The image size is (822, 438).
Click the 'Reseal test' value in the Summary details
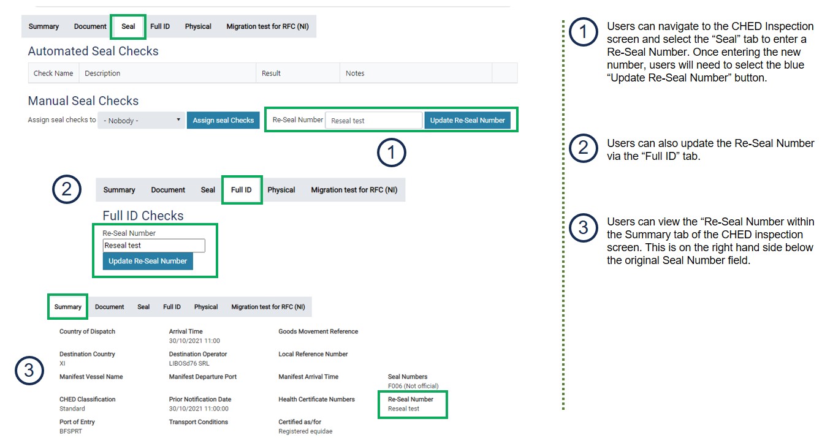tap(403, 409)
